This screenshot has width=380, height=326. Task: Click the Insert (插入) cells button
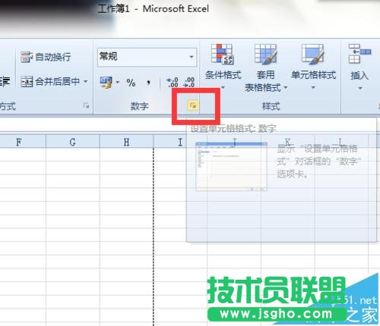[x=359, y=61]
